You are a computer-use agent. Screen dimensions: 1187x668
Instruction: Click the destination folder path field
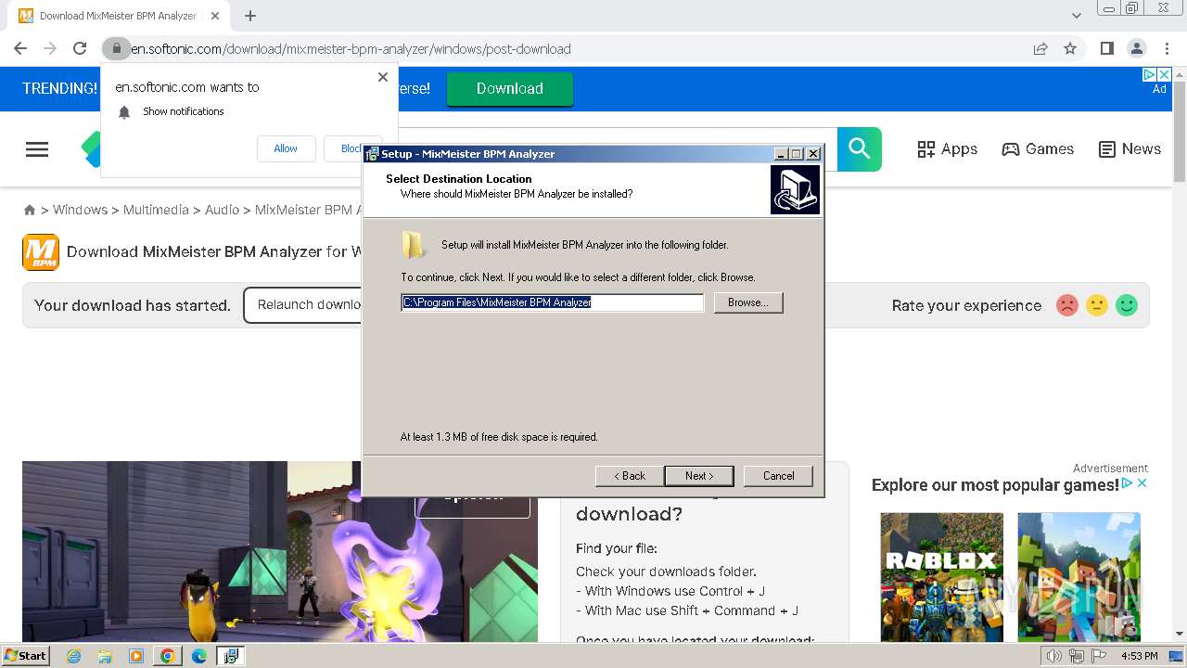553,302
